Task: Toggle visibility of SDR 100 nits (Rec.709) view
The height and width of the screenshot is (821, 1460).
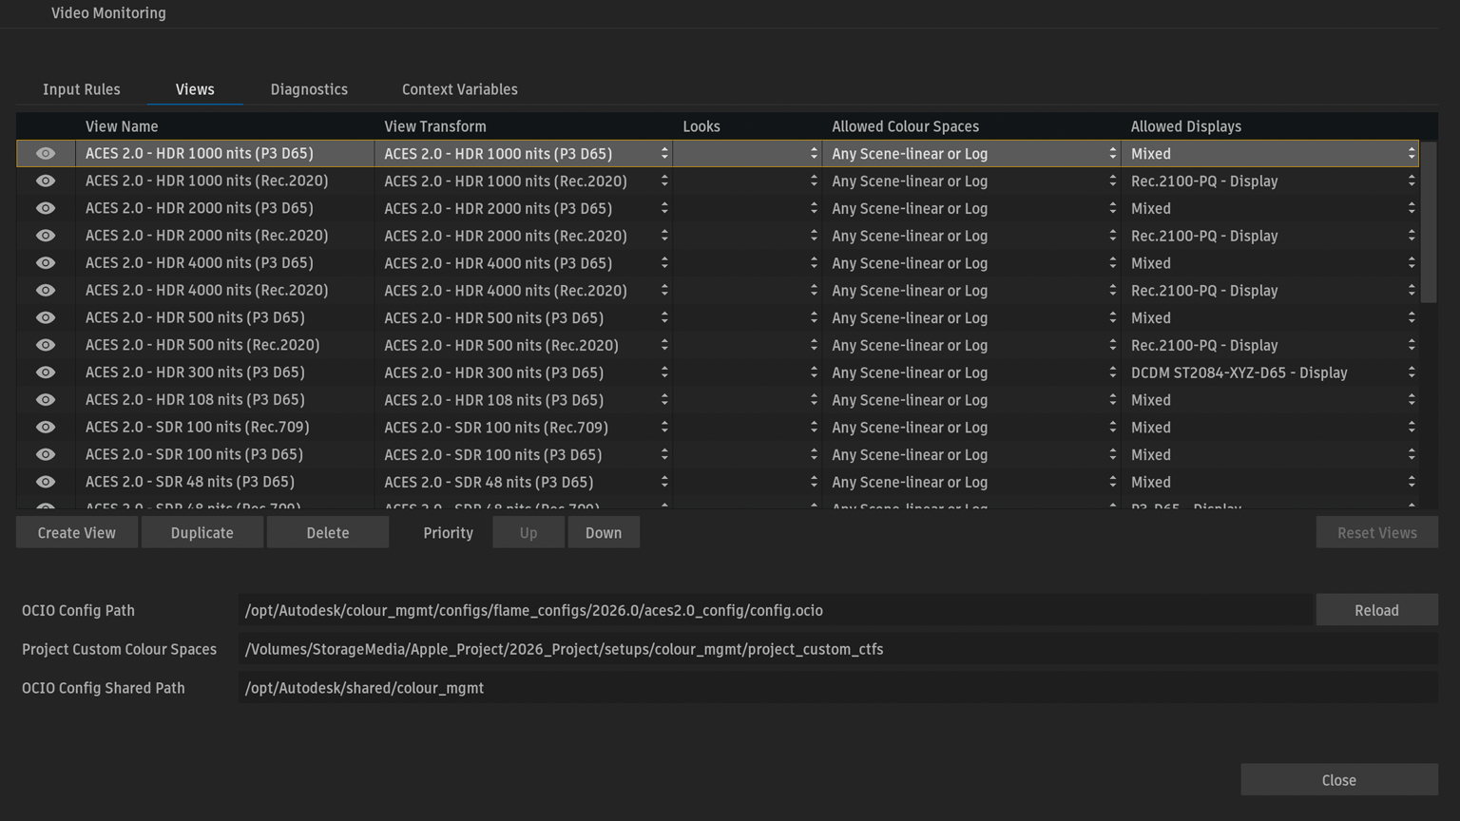Action: click(x=45, y=428)
